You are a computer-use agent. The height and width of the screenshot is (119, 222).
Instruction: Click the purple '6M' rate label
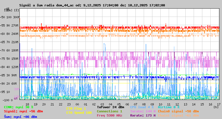(x=16, y=99)
